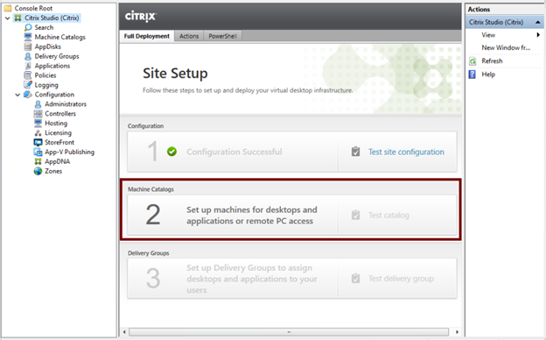The image size is (546, 340).
Task: Click the green Configuration Successful checkmark
Action: click(171, 152)
